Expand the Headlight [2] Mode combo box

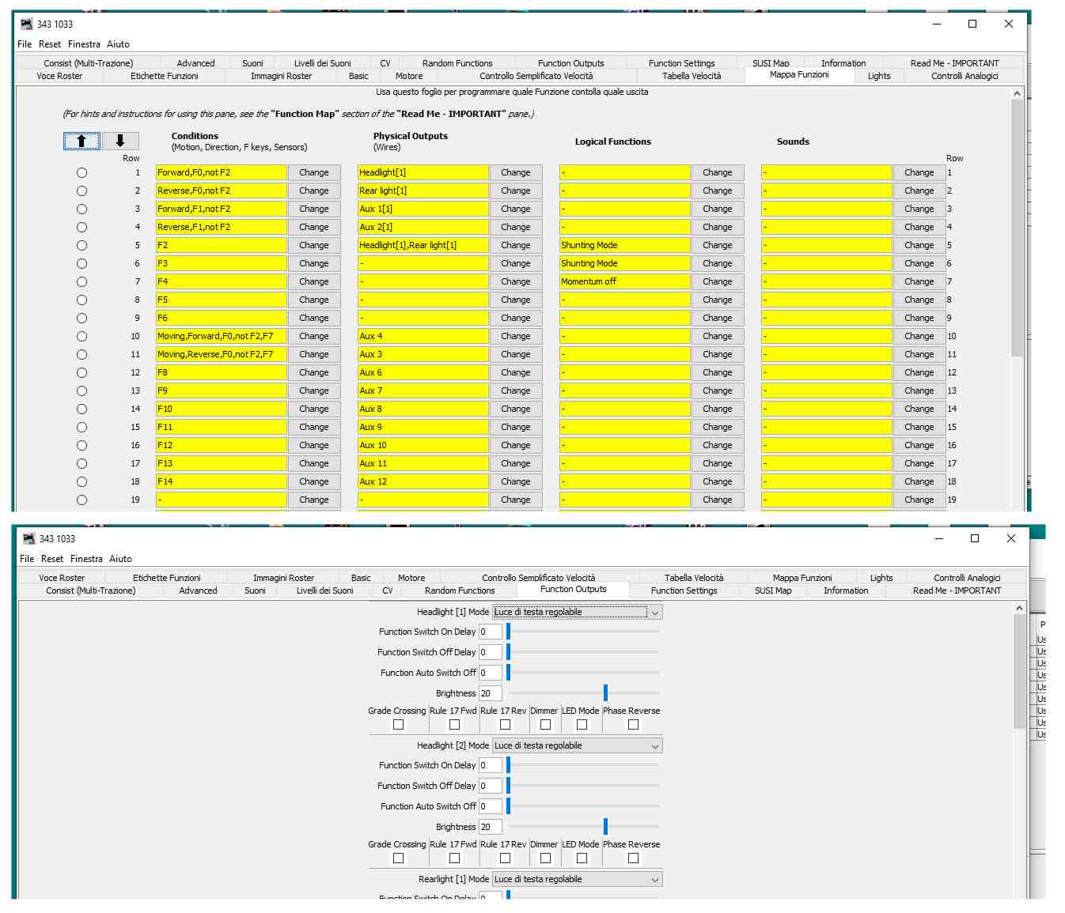pyautogui.click(x=654, y=746)
